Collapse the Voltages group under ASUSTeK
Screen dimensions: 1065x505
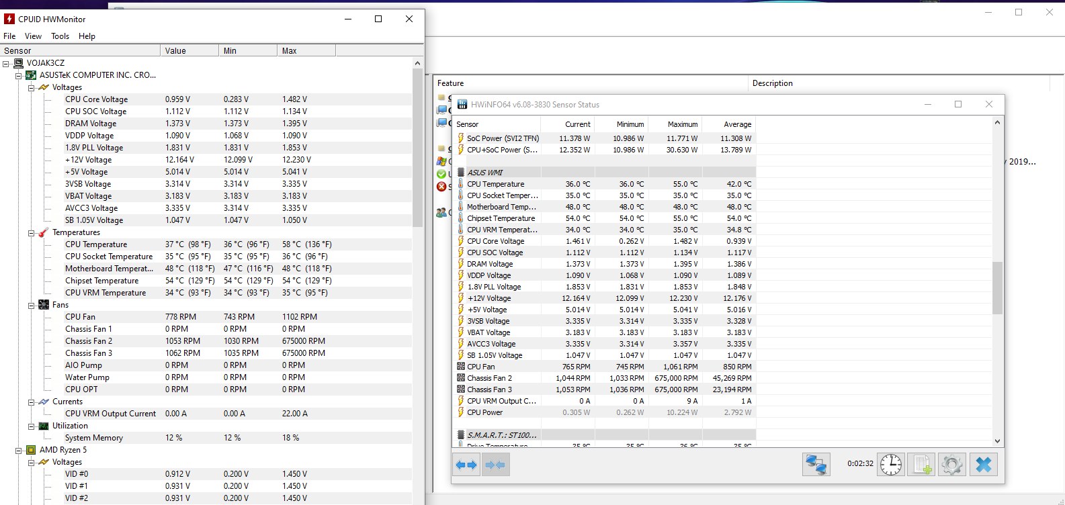(31, 87)
